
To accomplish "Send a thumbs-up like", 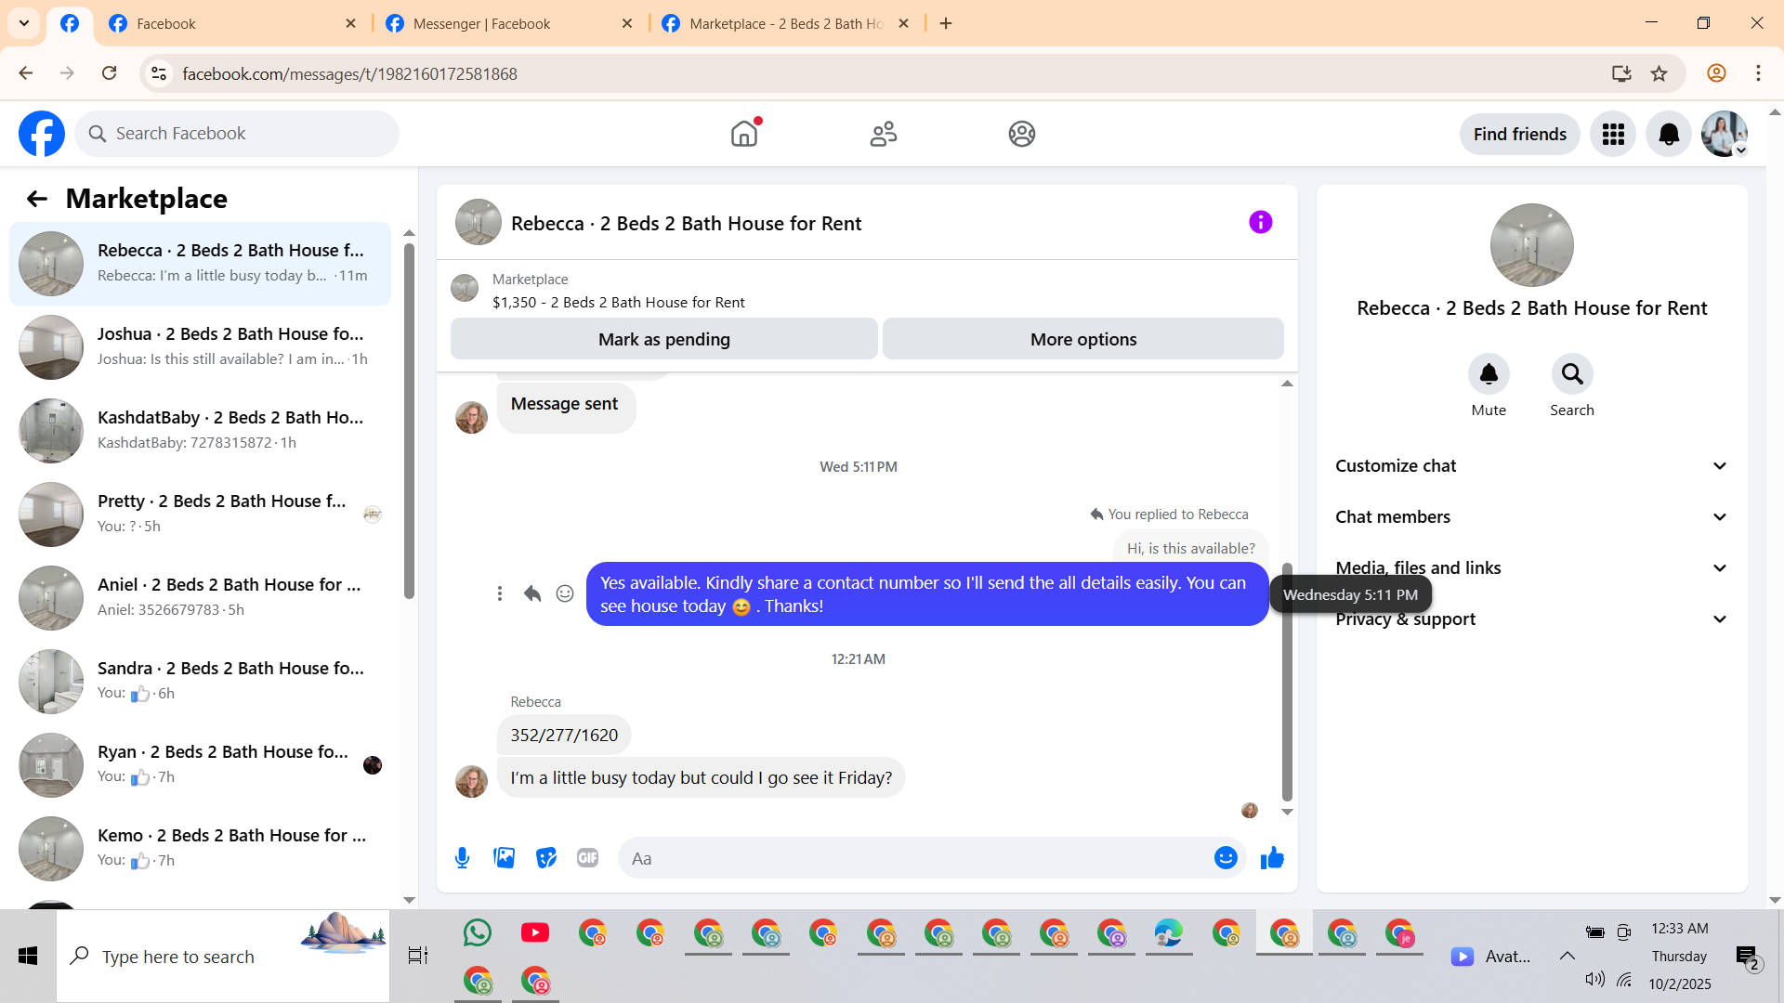I will coord(1272,858).
